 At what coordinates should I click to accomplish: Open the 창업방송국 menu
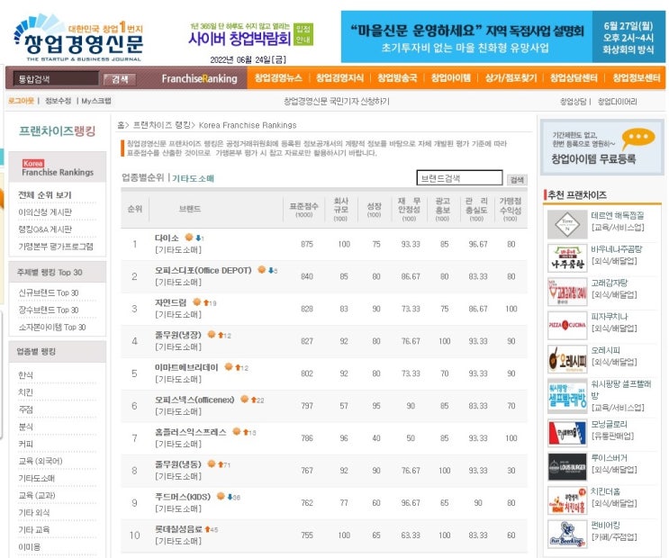(x=397, y=78)
